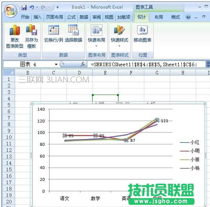Click legend entry 小杨
Image resolution: width=210 pixels, height=207 pixels.
(190, 168)
